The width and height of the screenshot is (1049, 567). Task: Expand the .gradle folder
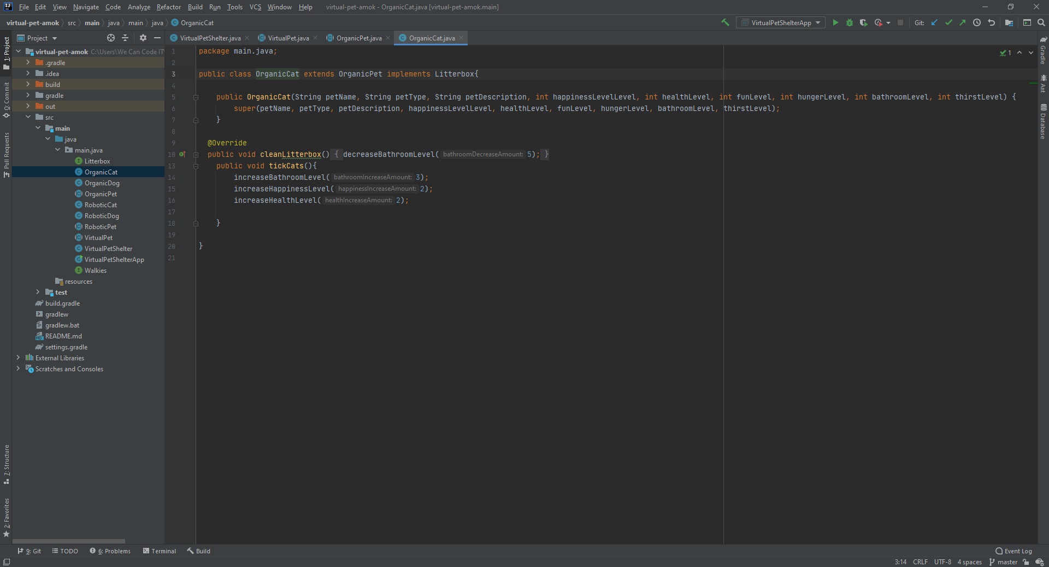[28, 62]
